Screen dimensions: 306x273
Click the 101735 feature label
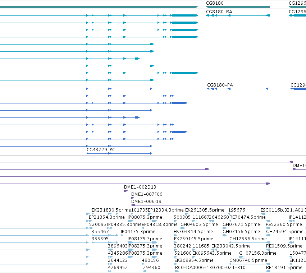click(x=140, y=210)
